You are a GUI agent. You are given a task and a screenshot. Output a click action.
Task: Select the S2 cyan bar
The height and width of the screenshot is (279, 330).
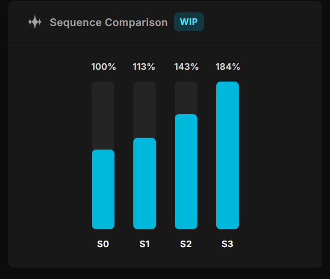(186, 172)
